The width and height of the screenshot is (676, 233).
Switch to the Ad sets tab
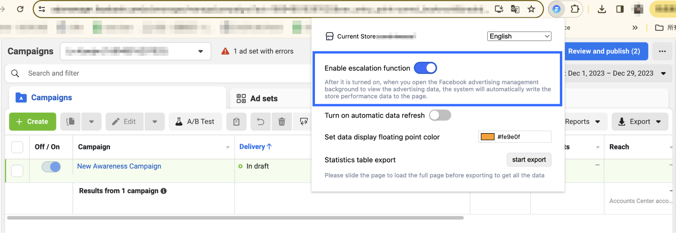[x=257, y=99]
